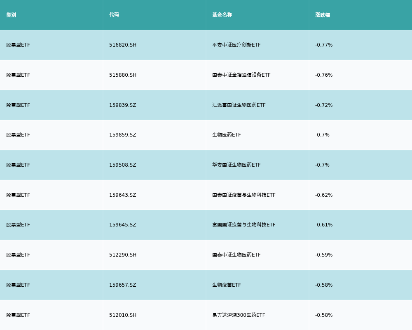Viewport: 412px width, 330px height.
Task: Open 易方达沪深300医药ETF entry
Action: 239,315
